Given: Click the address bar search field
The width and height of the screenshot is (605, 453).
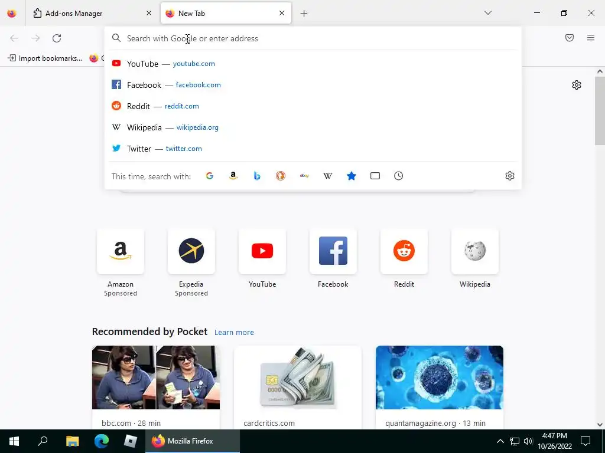Looking at the screenshot, I should tap(313, 38).
